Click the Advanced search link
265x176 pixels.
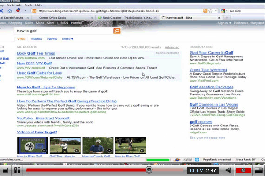click(x=172, y=47)
